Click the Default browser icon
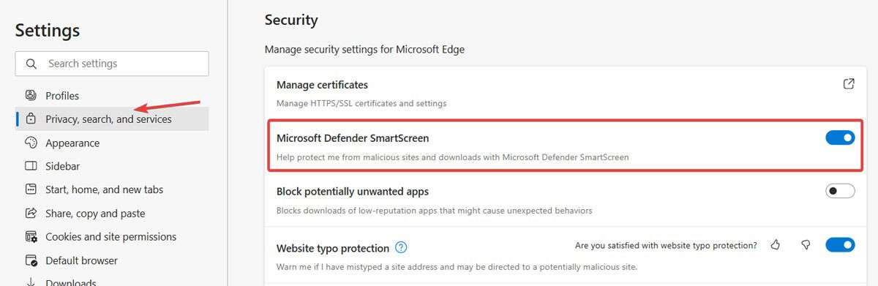Screen dimensions: 878x286 31,260
